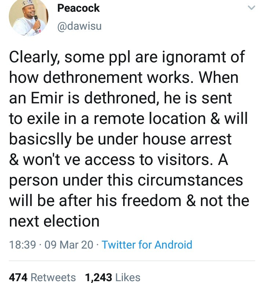
Task: Click the Twitter for Android source link
Action: click(147, 245)
